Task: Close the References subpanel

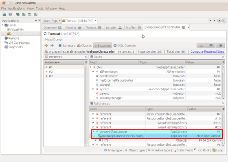Action: [223, 103]
